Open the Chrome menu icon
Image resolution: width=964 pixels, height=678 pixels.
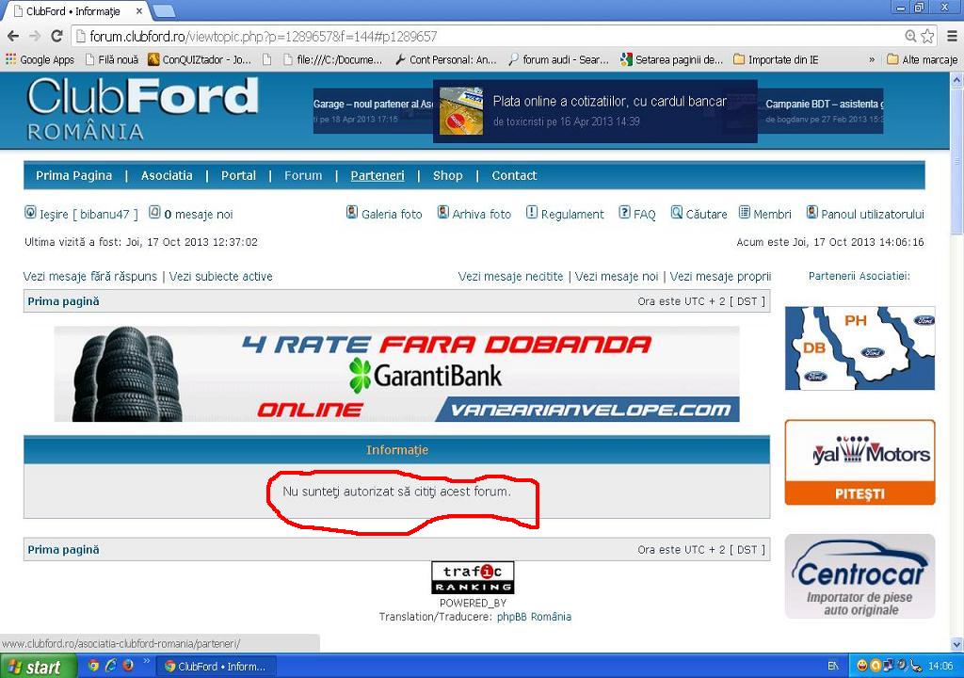pyautogui.click(x=948, y=36)
